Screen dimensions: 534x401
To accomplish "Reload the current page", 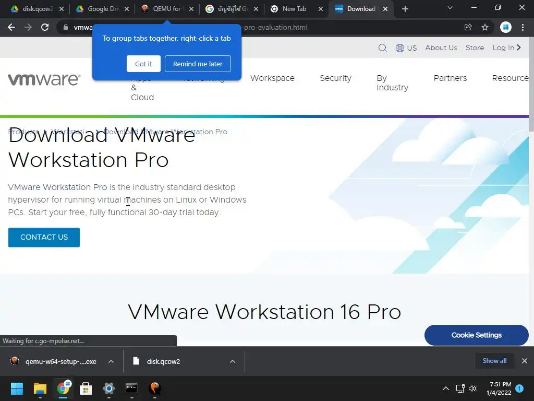I will coord(45,27).
